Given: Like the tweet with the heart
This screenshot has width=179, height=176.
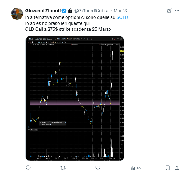Looking at the screenshot, I should (98, 168).
